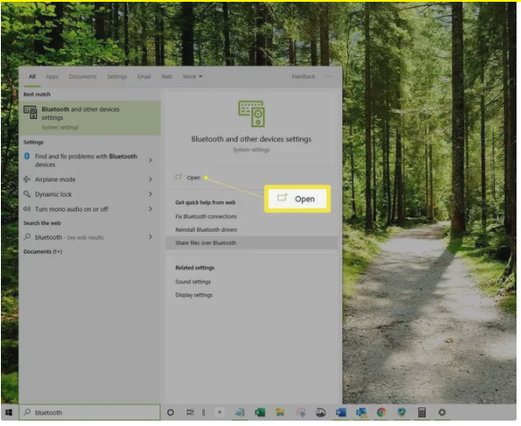Click the Feedback link

click(303, 76)
